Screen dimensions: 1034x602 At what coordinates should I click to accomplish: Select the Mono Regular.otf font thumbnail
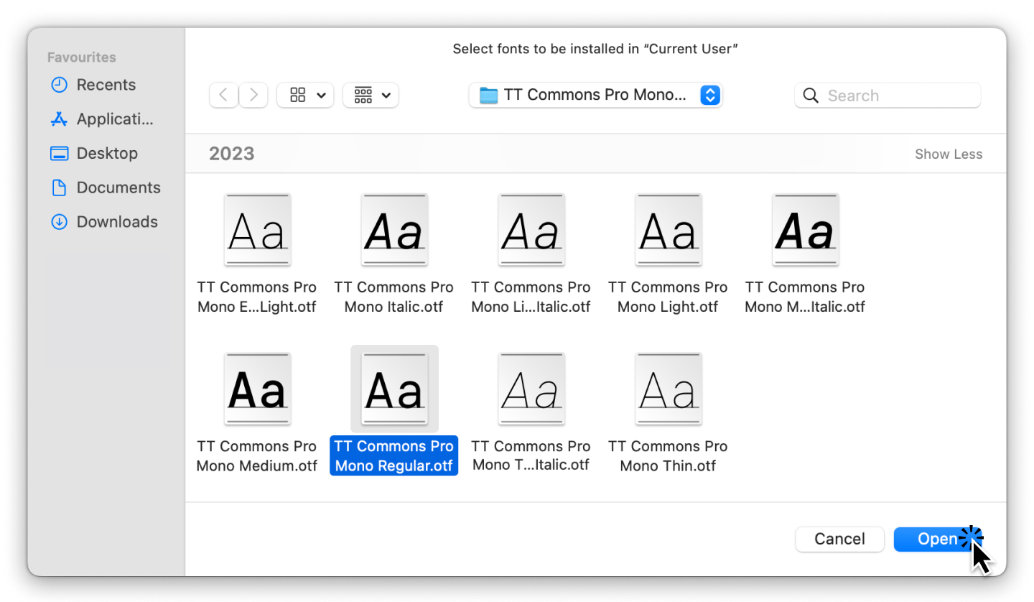click(x=394, y=389)
